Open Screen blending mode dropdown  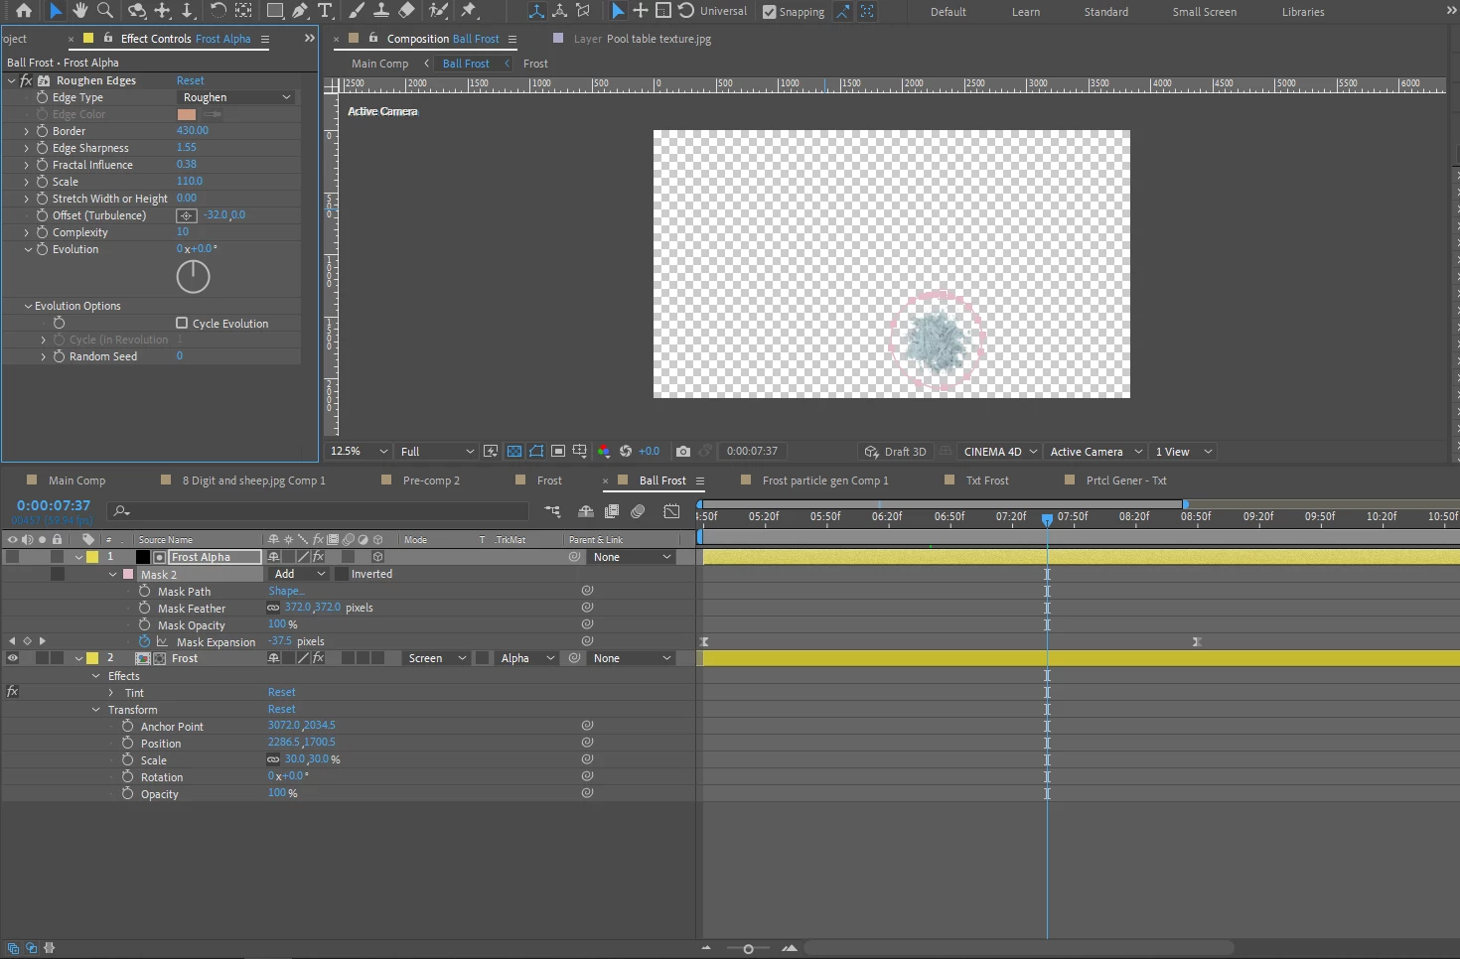pos(436,658)
